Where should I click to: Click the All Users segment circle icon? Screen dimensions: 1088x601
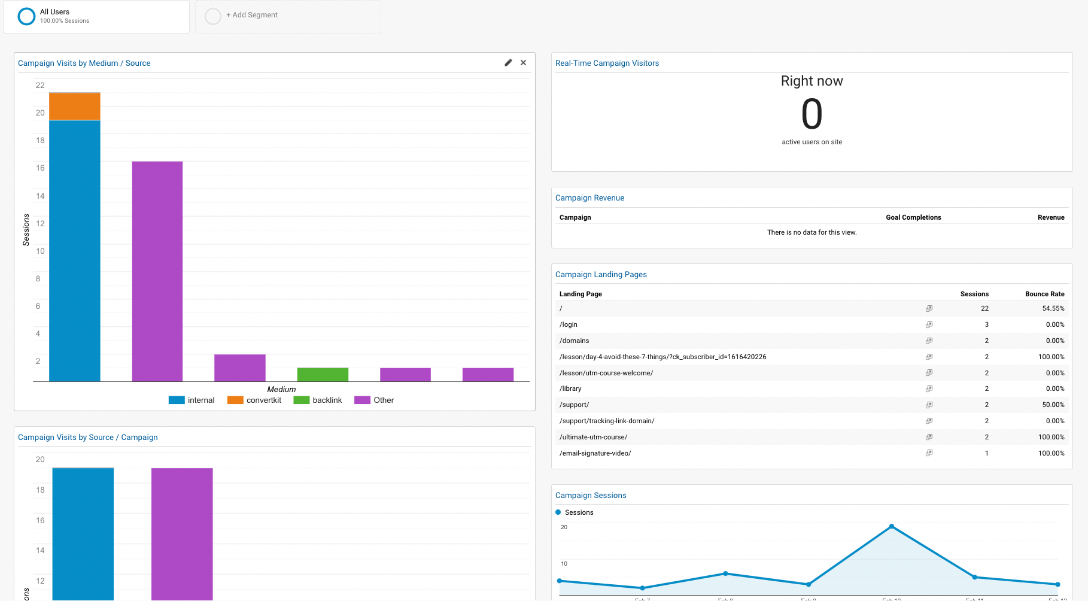pos(26,16)
